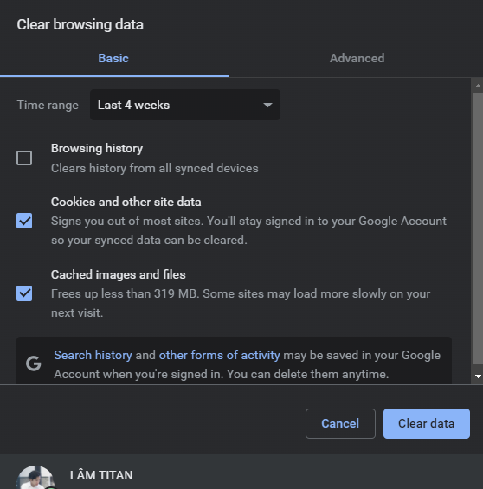Click the dropdown arrow beside Last 4 weeks

click(x=267, y=105)
